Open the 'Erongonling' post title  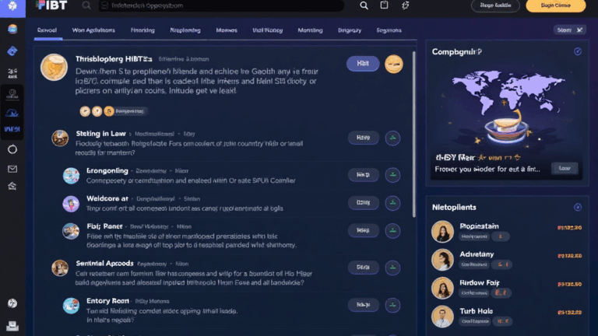[x=107, y=170]
